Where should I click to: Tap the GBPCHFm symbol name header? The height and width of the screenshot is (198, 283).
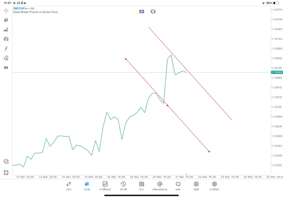[21, 8]
